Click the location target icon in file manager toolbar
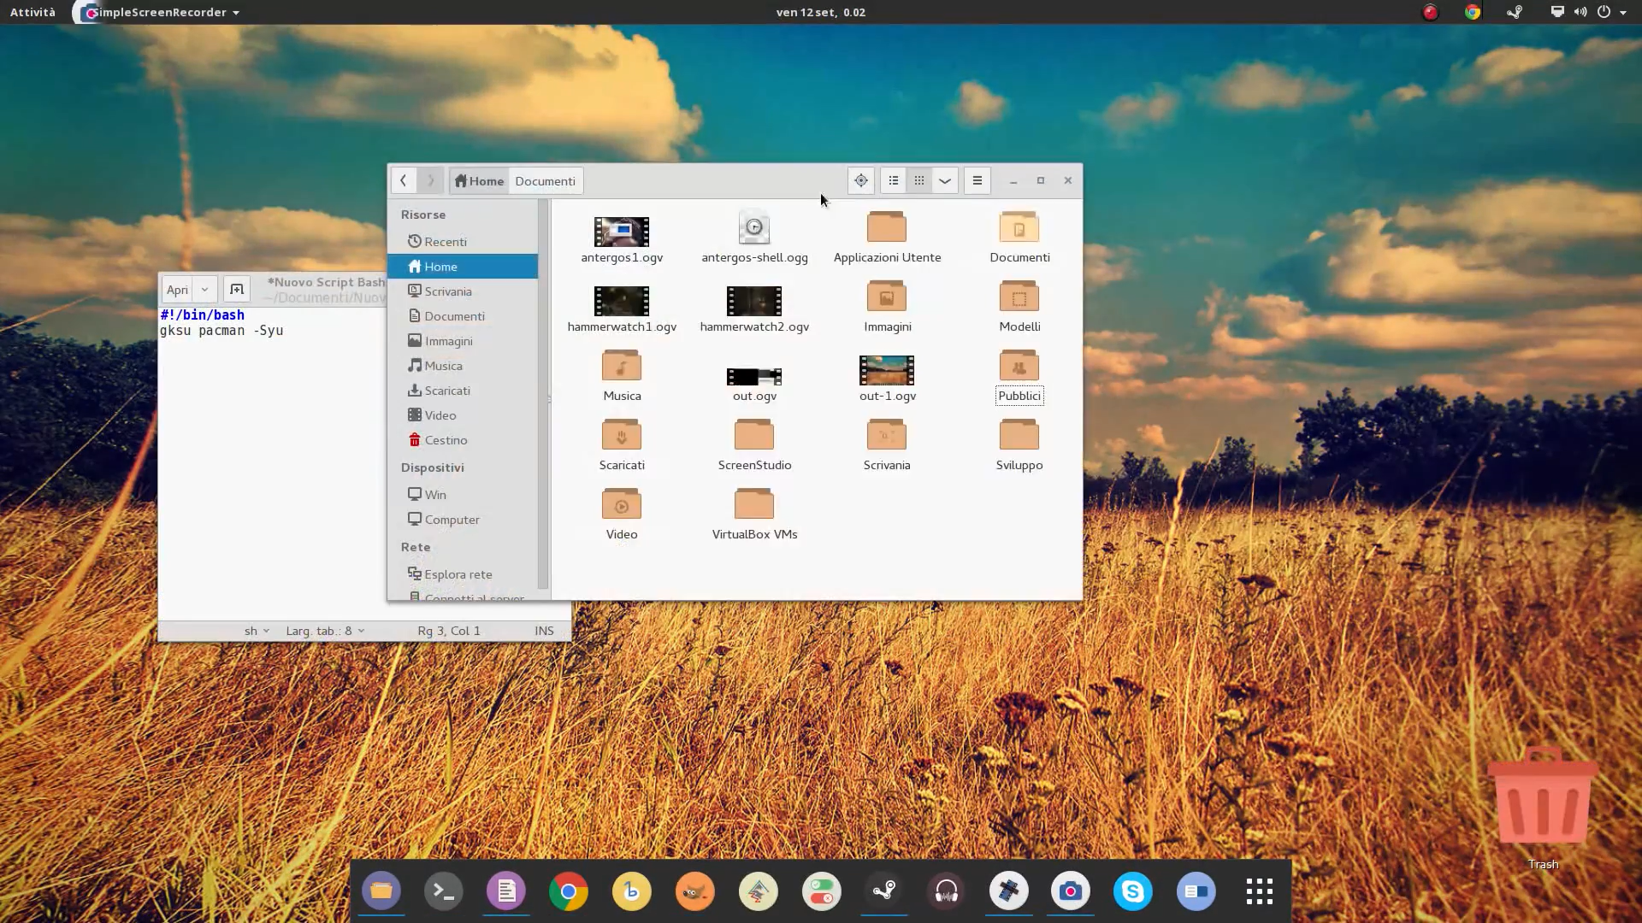Image resolution: width=1642 pixels, height=923 pixels. [861, 180]
